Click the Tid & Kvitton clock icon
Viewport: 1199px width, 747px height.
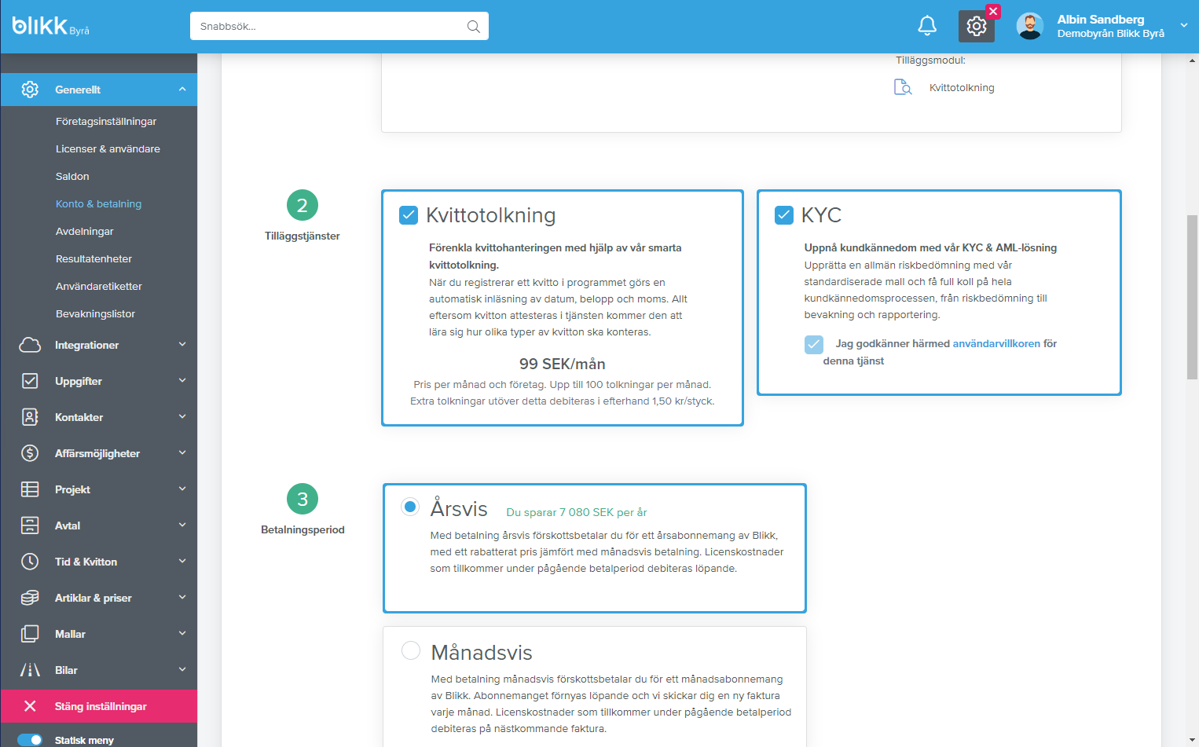30,562
